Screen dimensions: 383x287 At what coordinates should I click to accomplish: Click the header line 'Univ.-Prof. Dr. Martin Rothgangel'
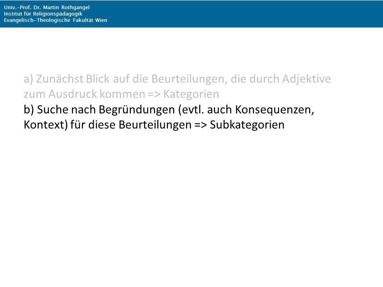coord(47,7)
